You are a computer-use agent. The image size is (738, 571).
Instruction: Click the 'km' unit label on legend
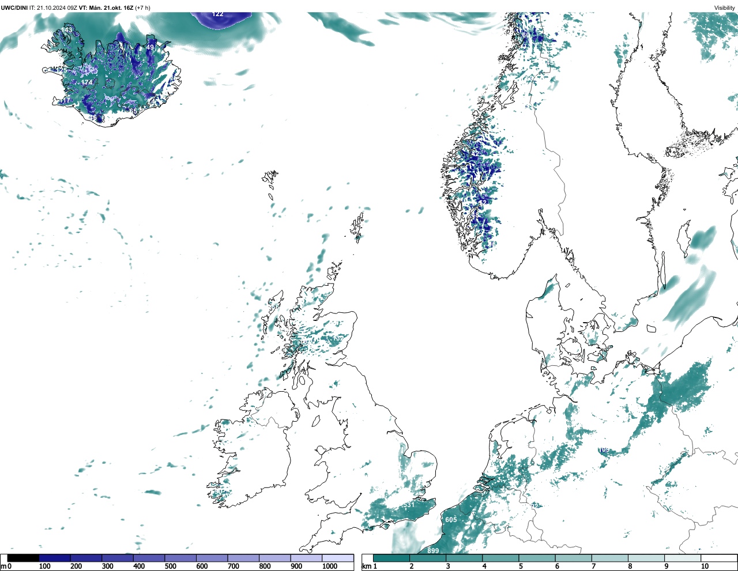[367, 566]
